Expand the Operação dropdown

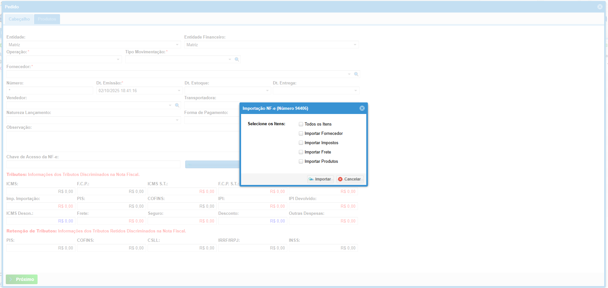pos(118,59)
